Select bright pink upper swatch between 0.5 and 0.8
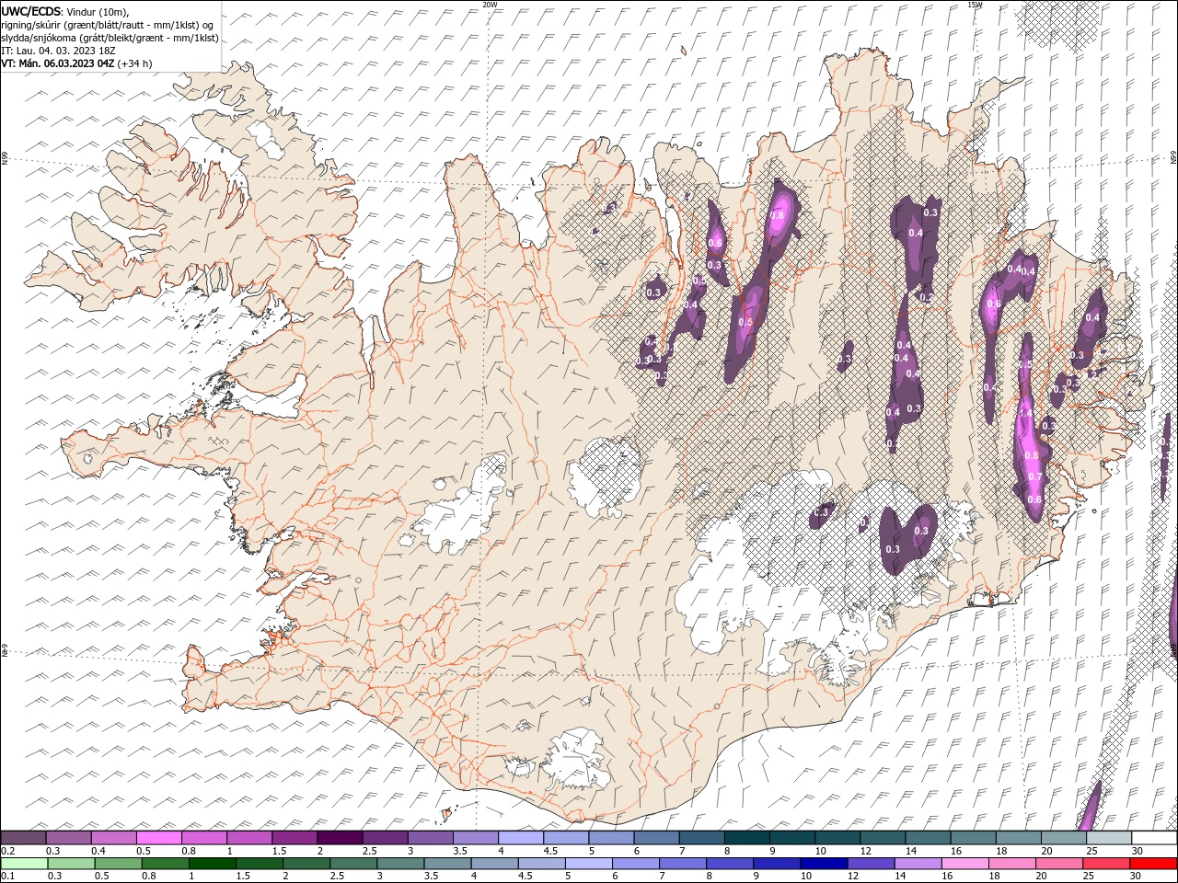 (x=159, y=838)
